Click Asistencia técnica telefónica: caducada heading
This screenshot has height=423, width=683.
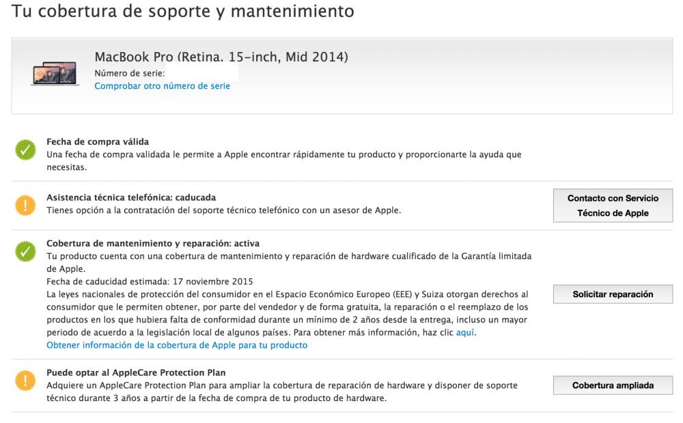click(131, 197)
